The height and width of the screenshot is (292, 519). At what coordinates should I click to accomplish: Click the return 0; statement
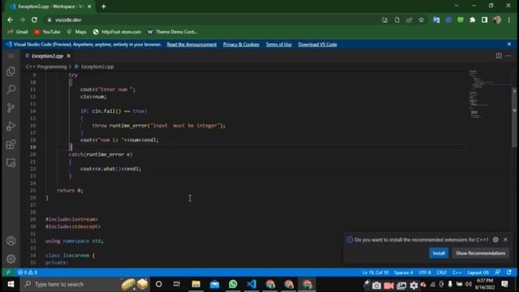71,191
